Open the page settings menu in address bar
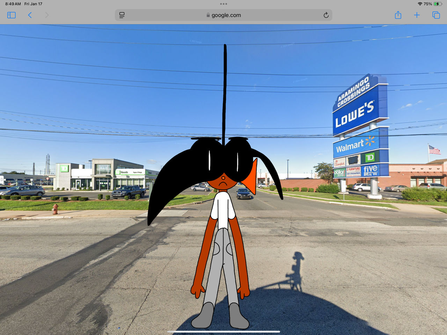This screenshot has height=335, width=447. coord(122,15)
